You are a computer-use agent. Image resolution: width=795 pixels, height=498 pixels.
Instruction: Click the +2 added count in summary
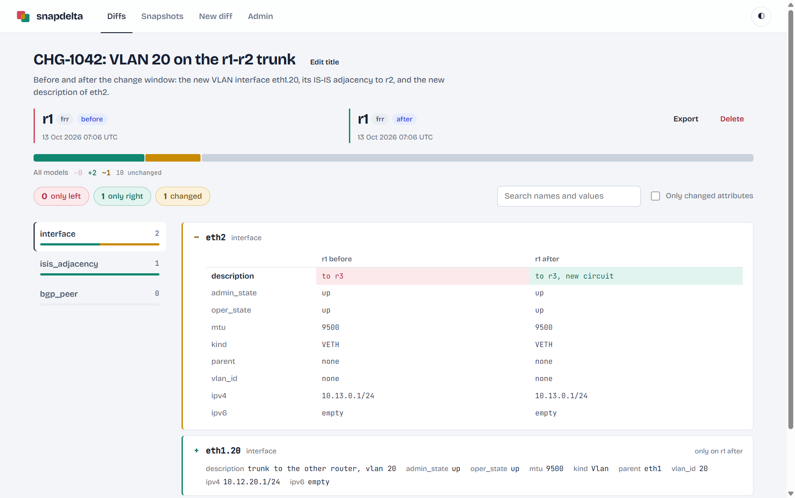92,173
